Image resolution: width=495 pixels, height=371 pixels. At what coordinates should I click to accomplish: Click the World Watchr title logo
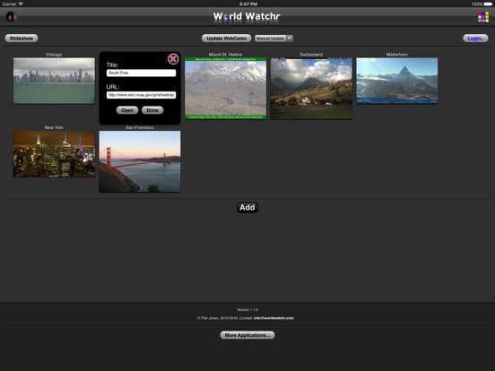click(x=247, y=16)
